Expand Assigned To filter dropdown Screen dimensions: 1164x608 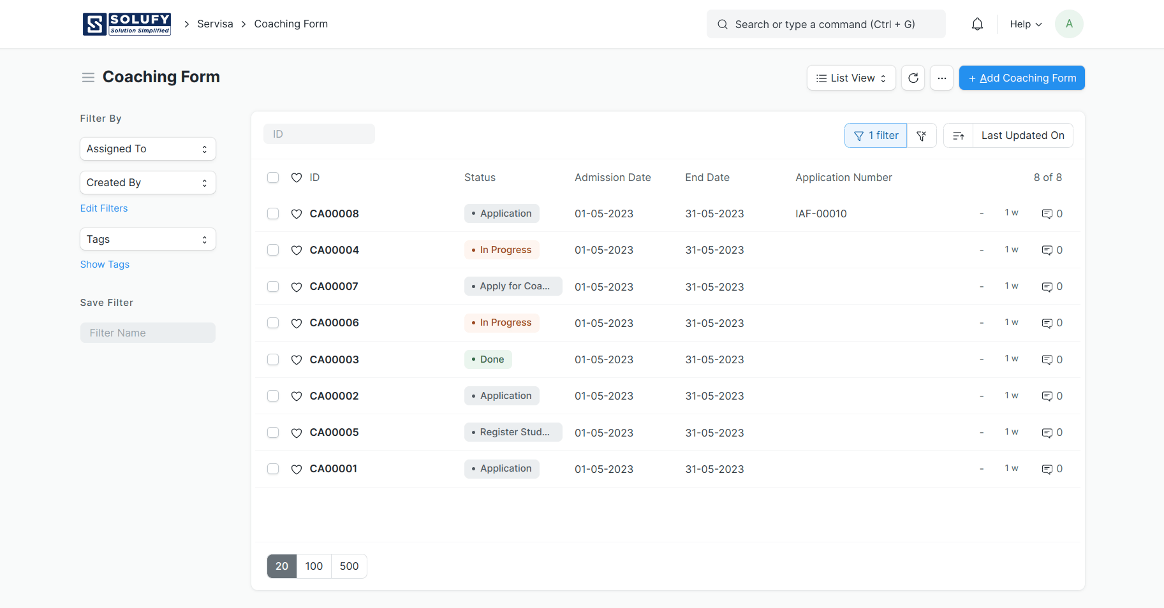(x=148, y=148)
